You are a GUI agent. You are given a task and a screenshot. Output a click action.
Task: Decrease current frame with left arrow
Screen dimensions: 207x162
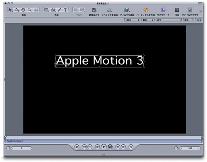coord(13,148)
